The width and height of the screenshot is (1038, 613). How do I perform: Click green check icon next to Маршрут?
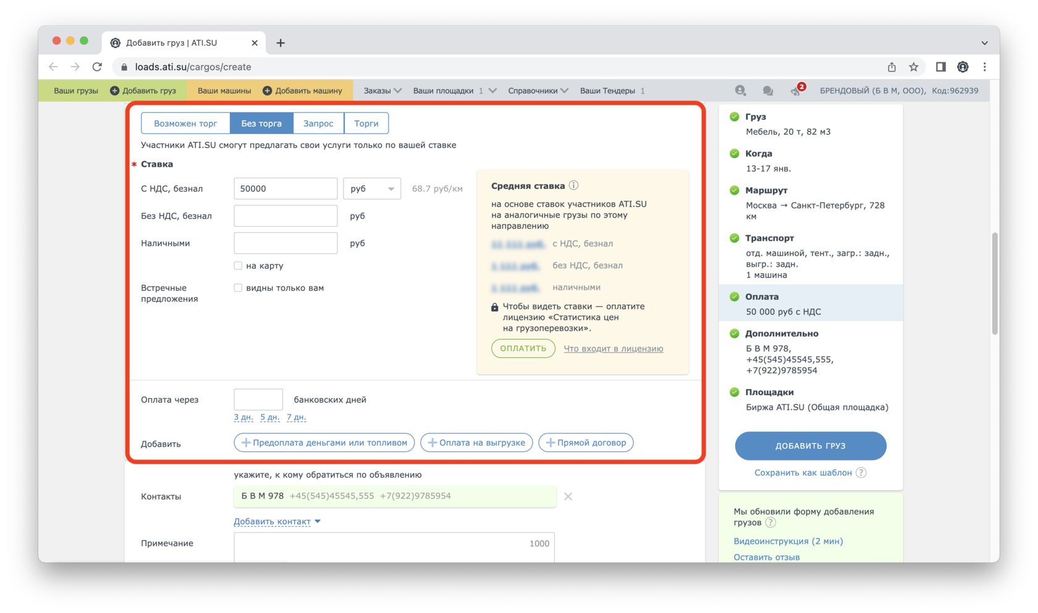pyautogui.click(x=734, y=190)
